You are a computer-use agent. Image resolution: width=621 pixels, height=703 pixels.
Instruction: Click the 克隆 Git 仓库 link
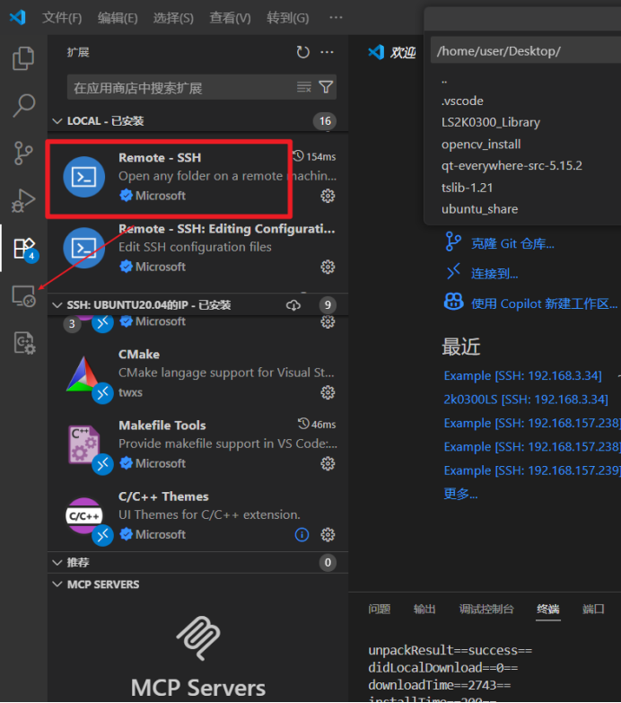click(512, 244)
